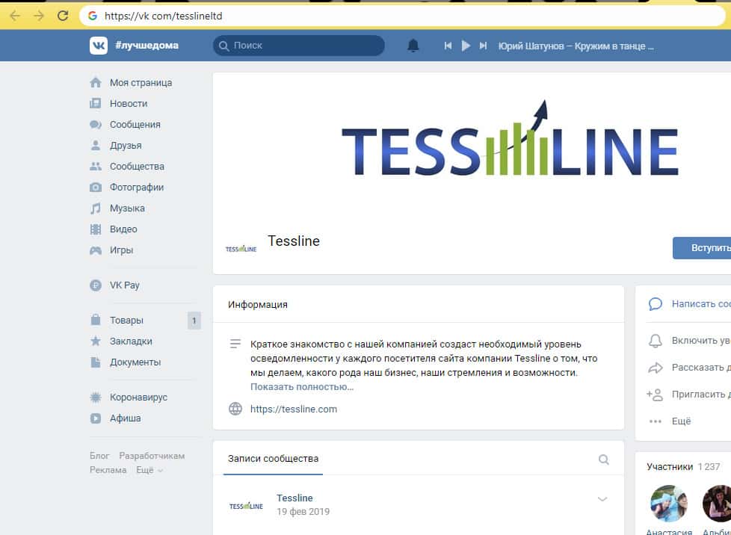Click the playing track title Юрий Шатунов
The height and width of the screenshot is (535, 731).
576,46
